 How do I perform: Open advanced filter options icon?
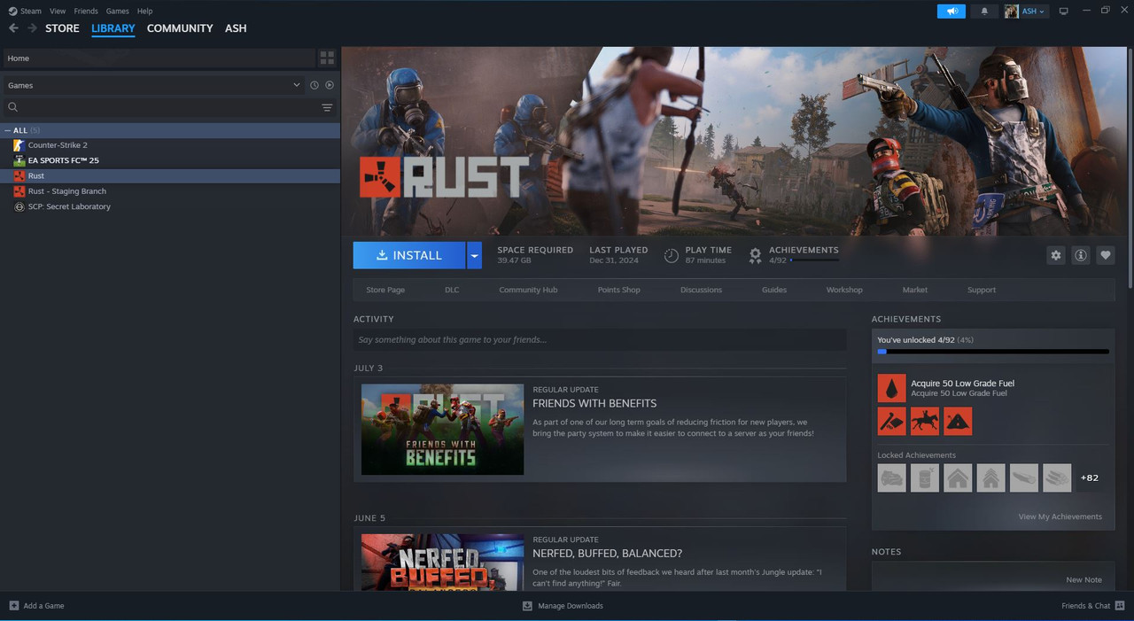(327, 107)
